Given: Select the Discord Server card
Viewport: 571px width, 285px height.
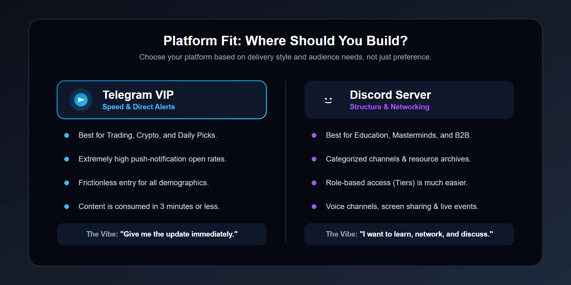Looking at the screenshot, I should 409,100.
